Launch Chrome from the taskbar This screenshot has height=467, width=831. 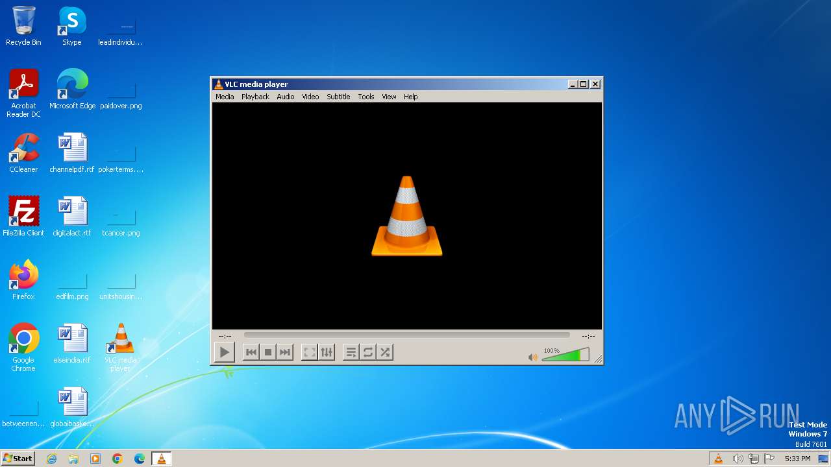118,459
